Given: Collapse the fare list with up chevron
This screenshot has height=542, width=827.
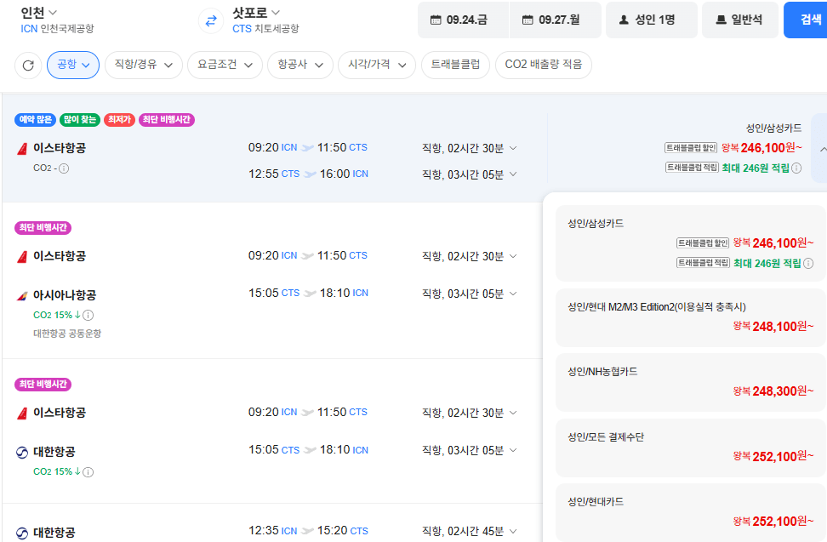Looking at the screenshot, I should point(821,149).
